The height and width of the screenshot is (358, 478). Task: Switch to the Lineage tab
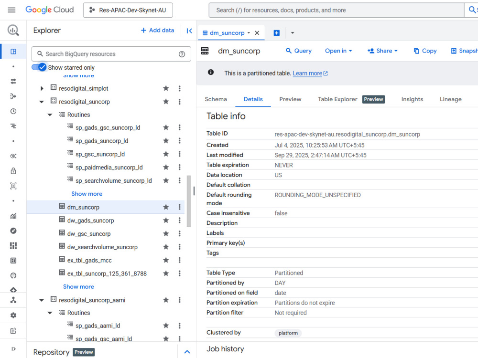451,99
